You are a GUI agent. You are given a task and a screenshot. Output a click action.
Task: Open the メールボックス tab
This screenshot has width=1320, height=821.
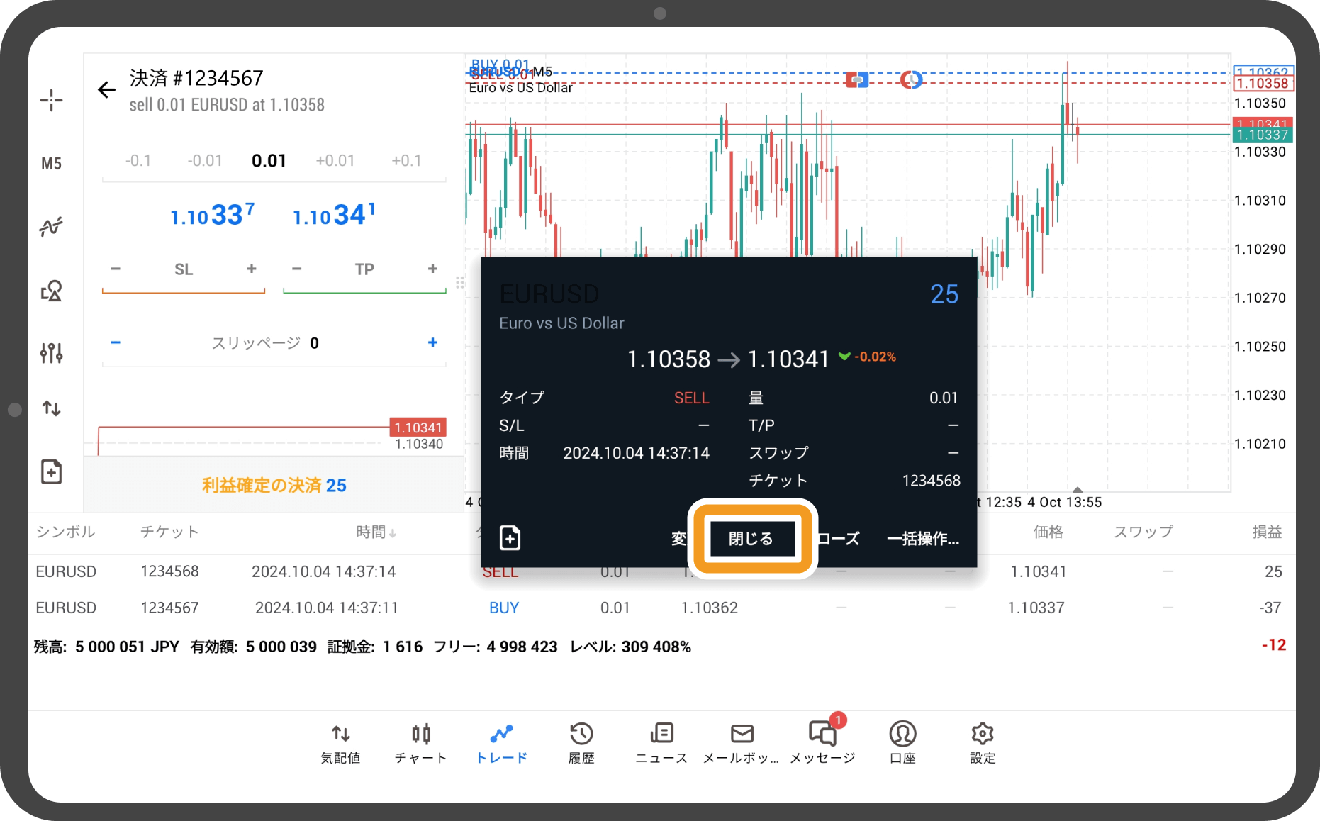point(742,743)
